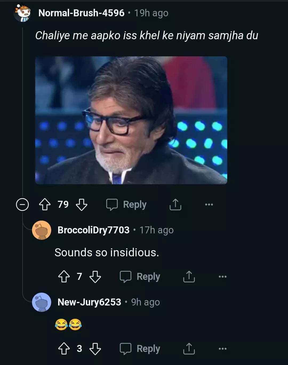
Task: Reply to BroccoliDry7703's comment
Action: [x=140, y=277]
